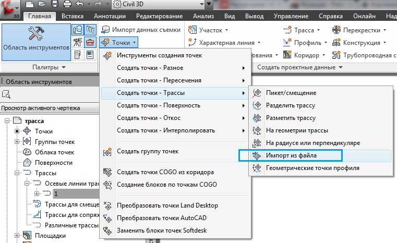This screenshot has height=243, width=397.
Task: Open the Вид ribbon tab
Action: 230,16
